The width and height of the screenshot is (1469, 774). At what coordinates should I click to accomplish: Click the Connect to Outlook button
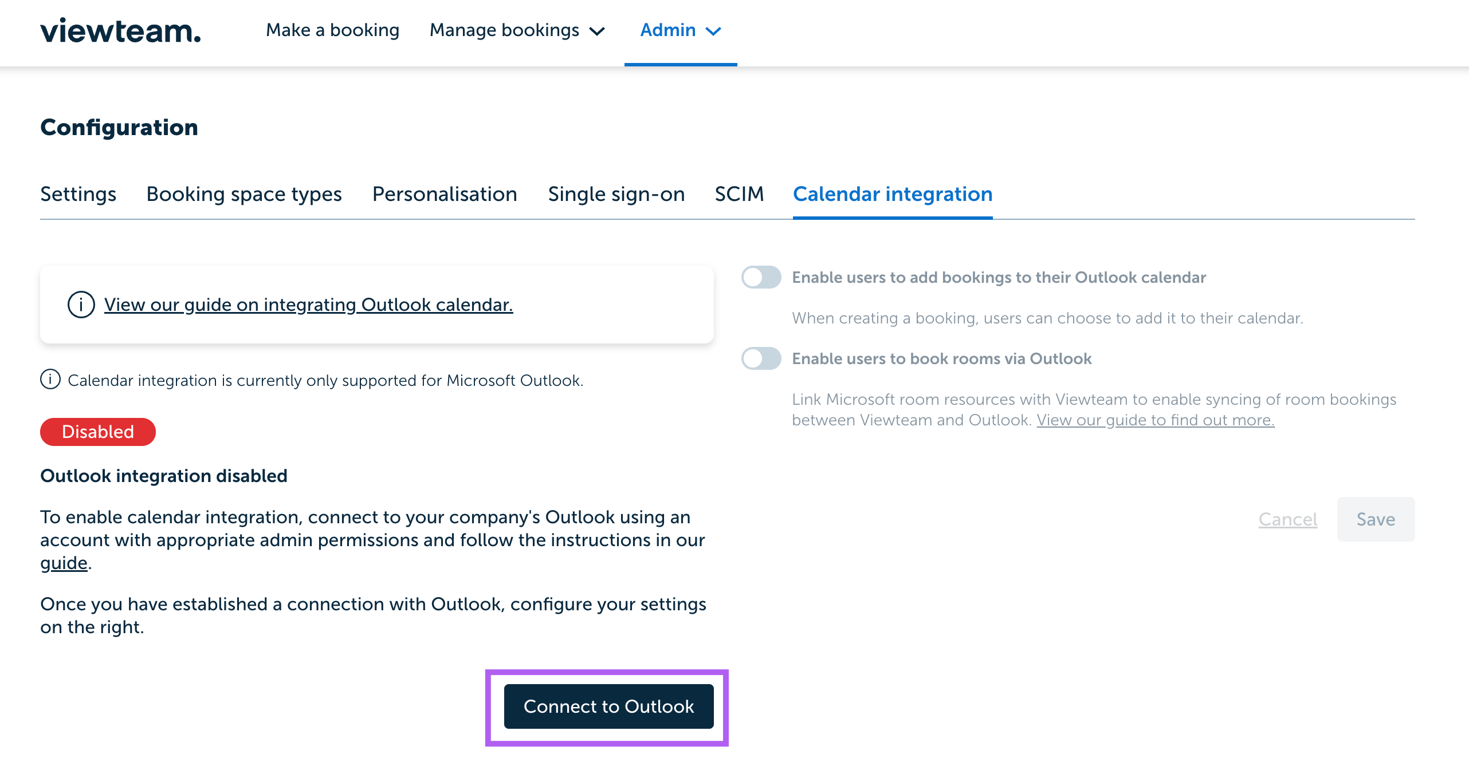point(609,706)
